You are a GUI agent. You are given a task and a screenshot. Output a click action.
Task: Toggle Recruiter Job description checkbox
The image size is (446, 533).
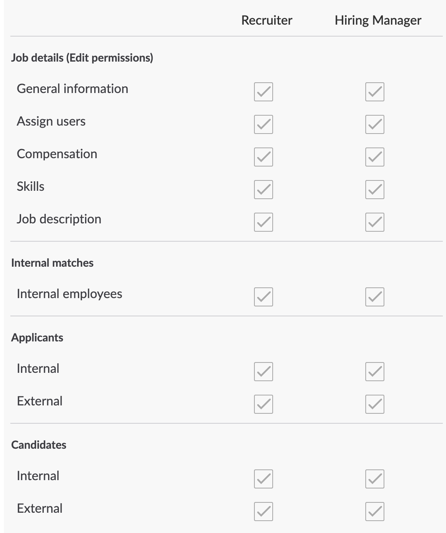pos(263,222)
